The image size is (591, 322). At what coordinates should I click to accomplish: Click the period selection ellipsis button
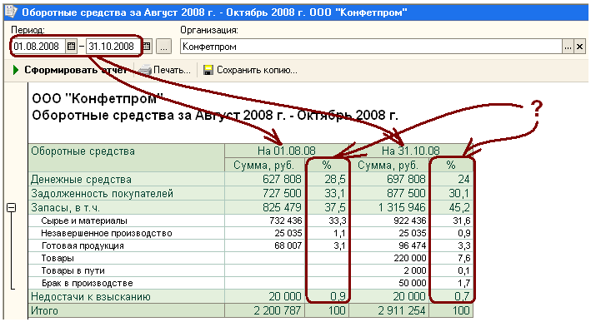pyautogui.click(x=163, y=47)
